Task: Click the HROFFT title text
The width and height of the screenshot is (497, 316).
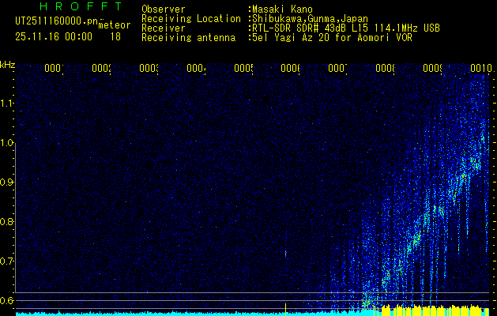Action: click(x=81, y=6)
